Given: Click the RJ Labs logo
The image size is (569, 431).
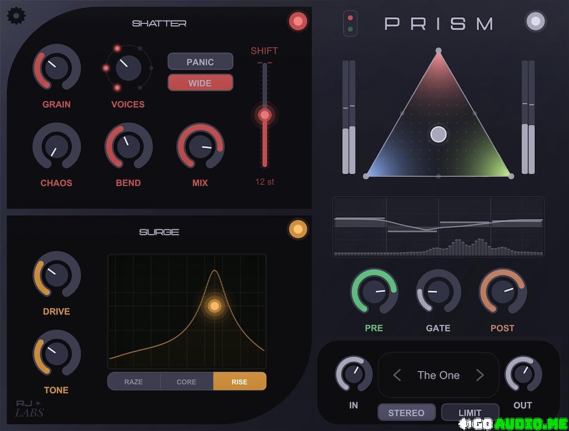Looking at the screenshot, I should click(30, 409).
